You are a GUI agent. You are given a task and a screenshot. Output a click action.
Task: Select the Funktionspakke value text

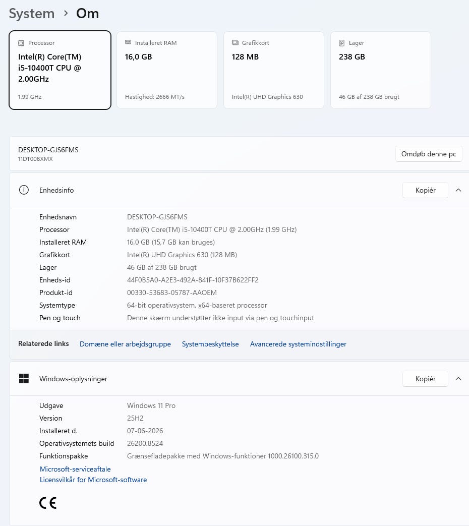pyautogui.click(x=223, y=456)
